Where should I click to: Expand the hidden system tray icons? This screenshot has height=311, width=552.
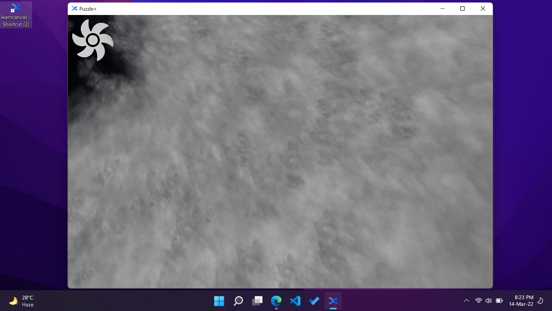click(x=467, y=301)
